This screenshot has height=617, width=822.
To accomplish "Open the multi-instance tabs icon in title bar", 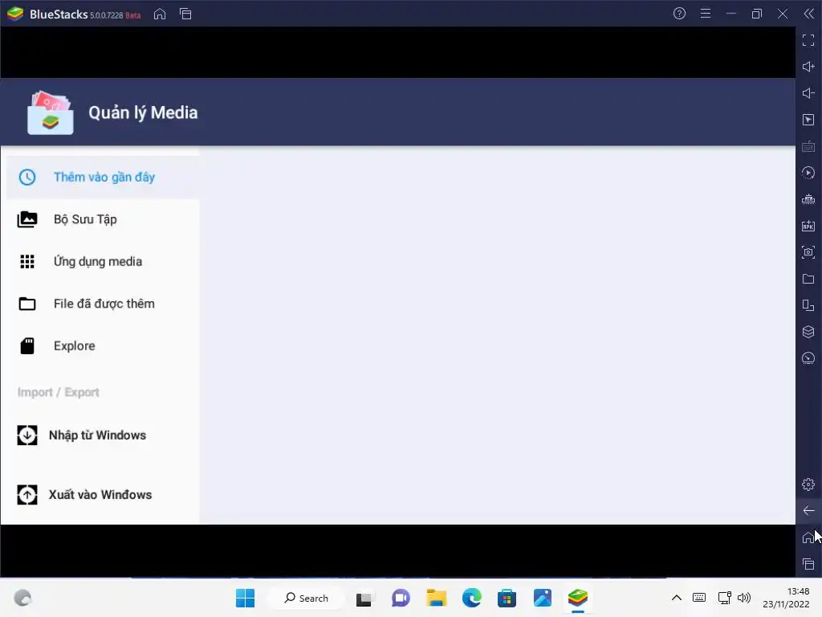I will (x=185, y=14).
